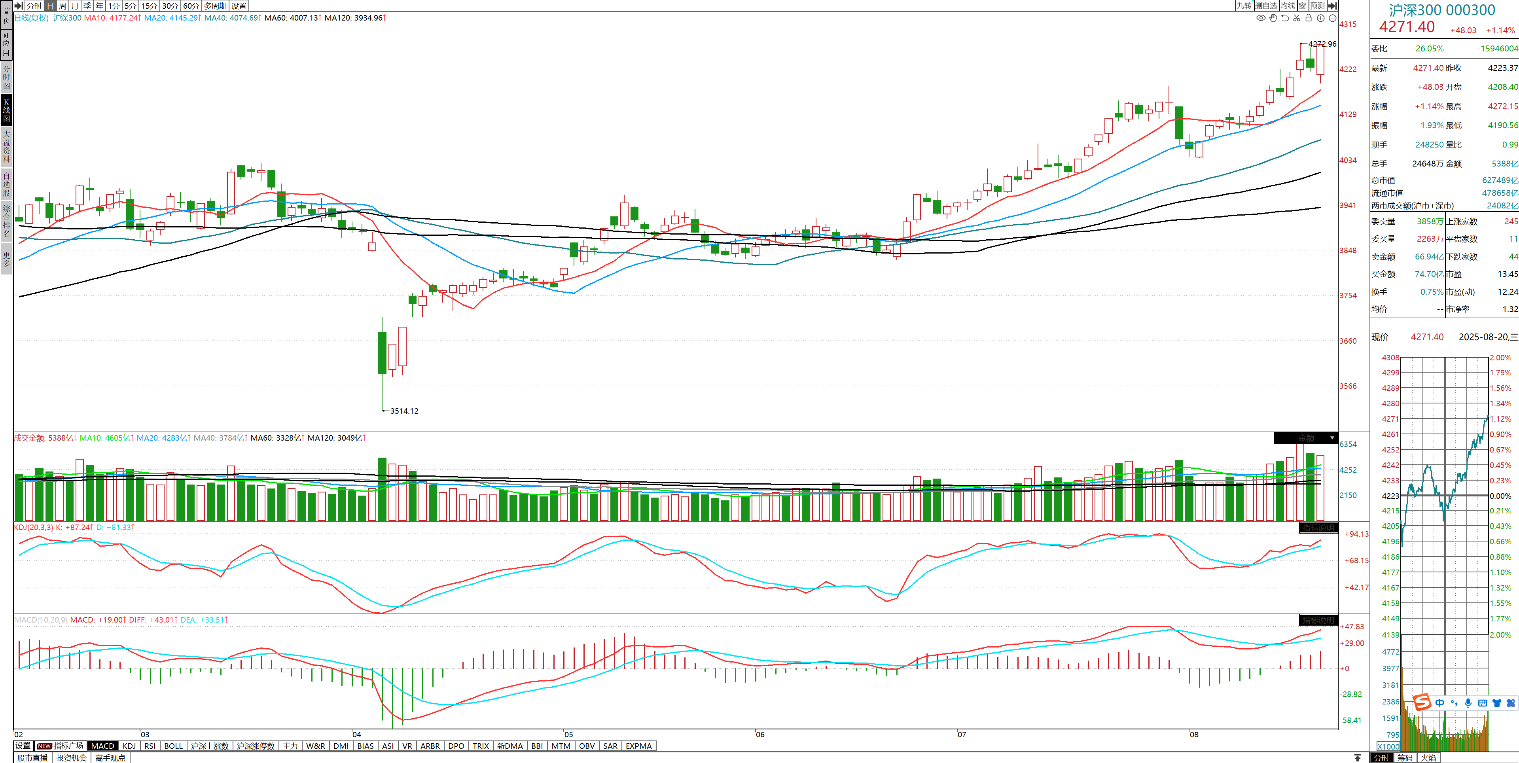Click the Sogou microphone voice input icon
Image resolution: width=1519 pixels, height=763 pixels.
pos(1468,703)
